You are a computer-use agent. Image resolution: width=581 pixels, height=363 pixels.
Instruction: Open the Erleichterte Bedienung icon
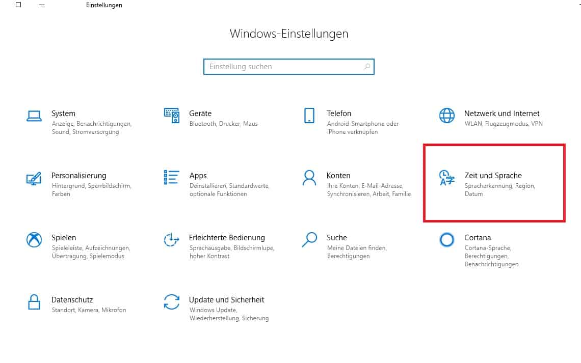click(x=172, y=240)
